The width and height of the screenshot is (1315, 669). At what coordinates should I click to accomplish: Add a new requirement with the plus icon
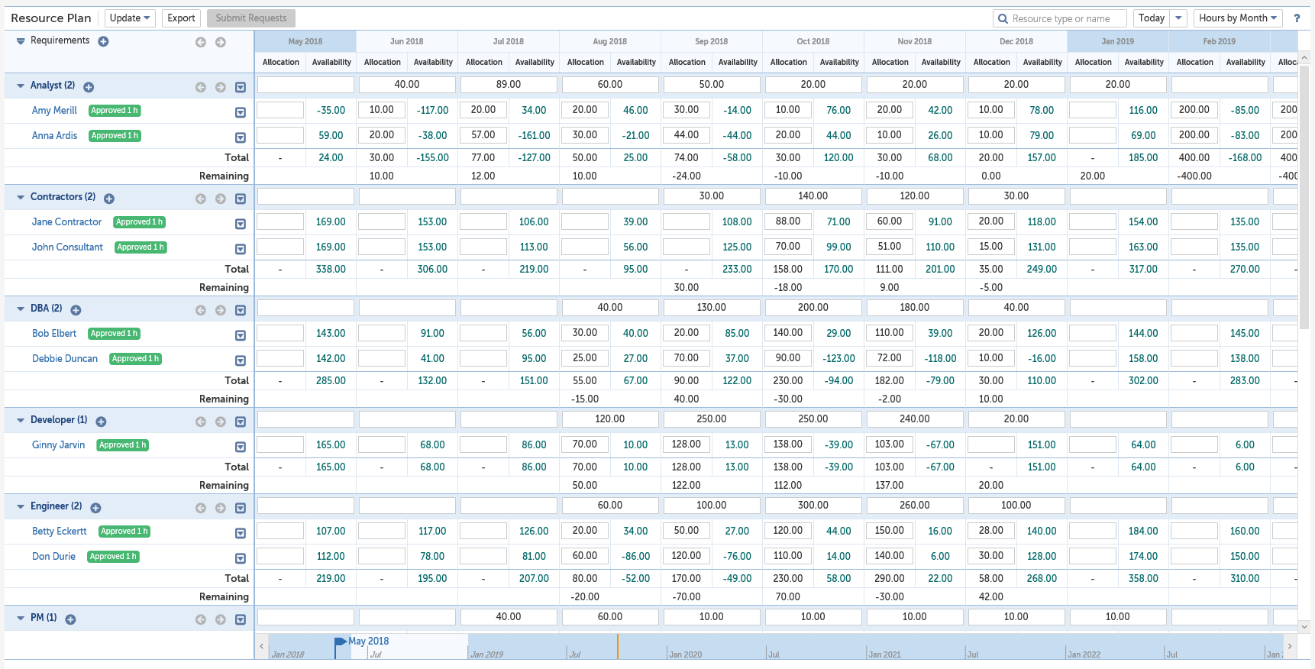pyautogui.click(x=104, y=41)
